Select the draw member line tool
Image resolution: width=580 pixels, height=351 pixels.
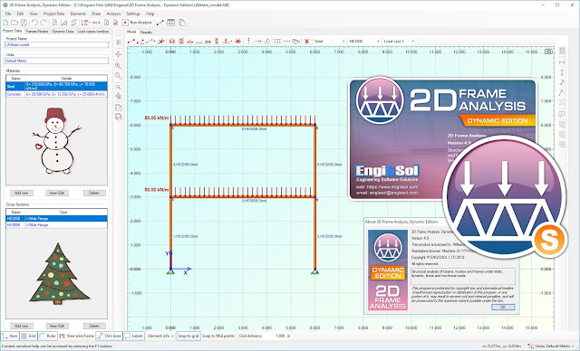pyautogui.click(x=131, y=42)
